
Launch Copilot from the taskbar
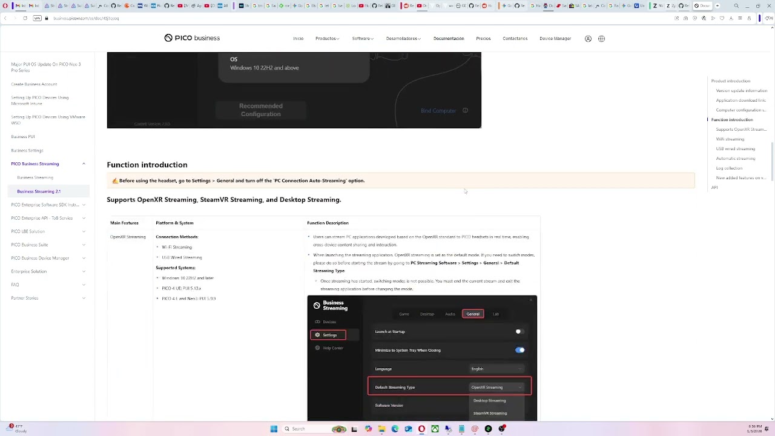[368, 429]
